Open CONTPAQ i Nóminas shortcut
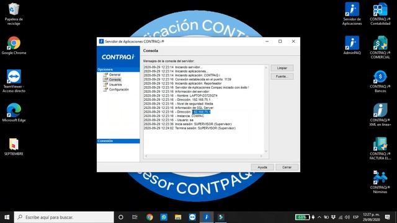The image size is (397, 223). tap(380, 182)
